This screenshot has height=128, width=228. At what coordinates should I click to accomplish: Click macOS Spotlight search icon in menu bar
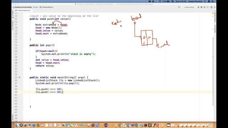point(205,1)
